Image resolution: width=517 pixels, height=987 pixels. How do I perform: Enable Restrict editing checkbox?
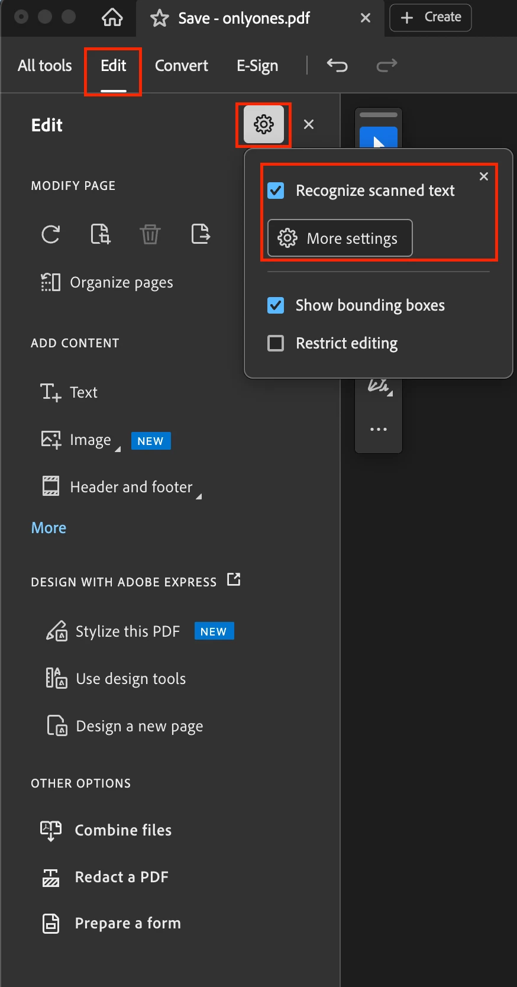pos(276,343)
